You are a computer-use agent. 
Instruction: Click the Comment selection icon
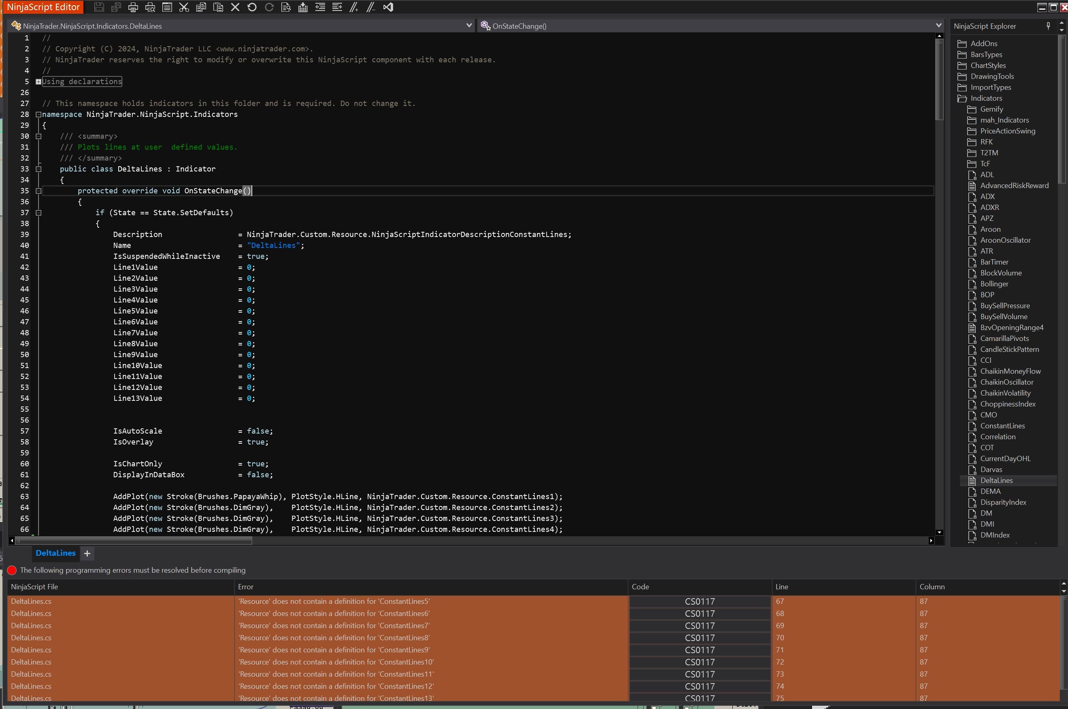354,7
